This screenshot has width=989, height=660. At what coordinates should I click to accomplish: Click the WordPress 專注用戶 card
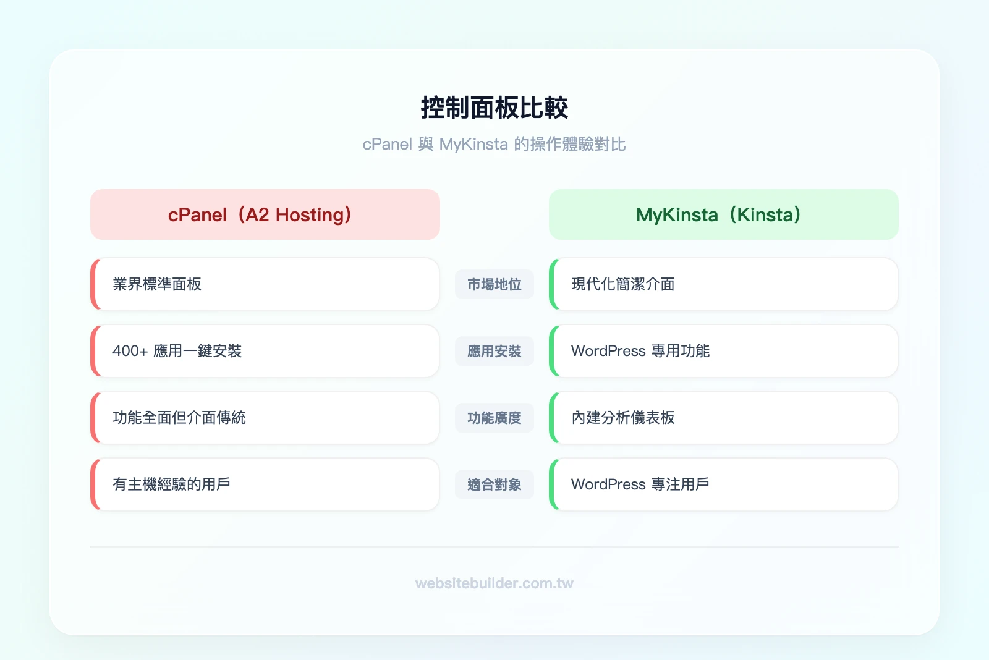[724, 484]
